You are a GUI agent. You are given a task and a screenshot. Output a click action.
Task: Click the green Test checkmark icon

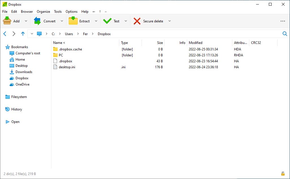[107, 21]
